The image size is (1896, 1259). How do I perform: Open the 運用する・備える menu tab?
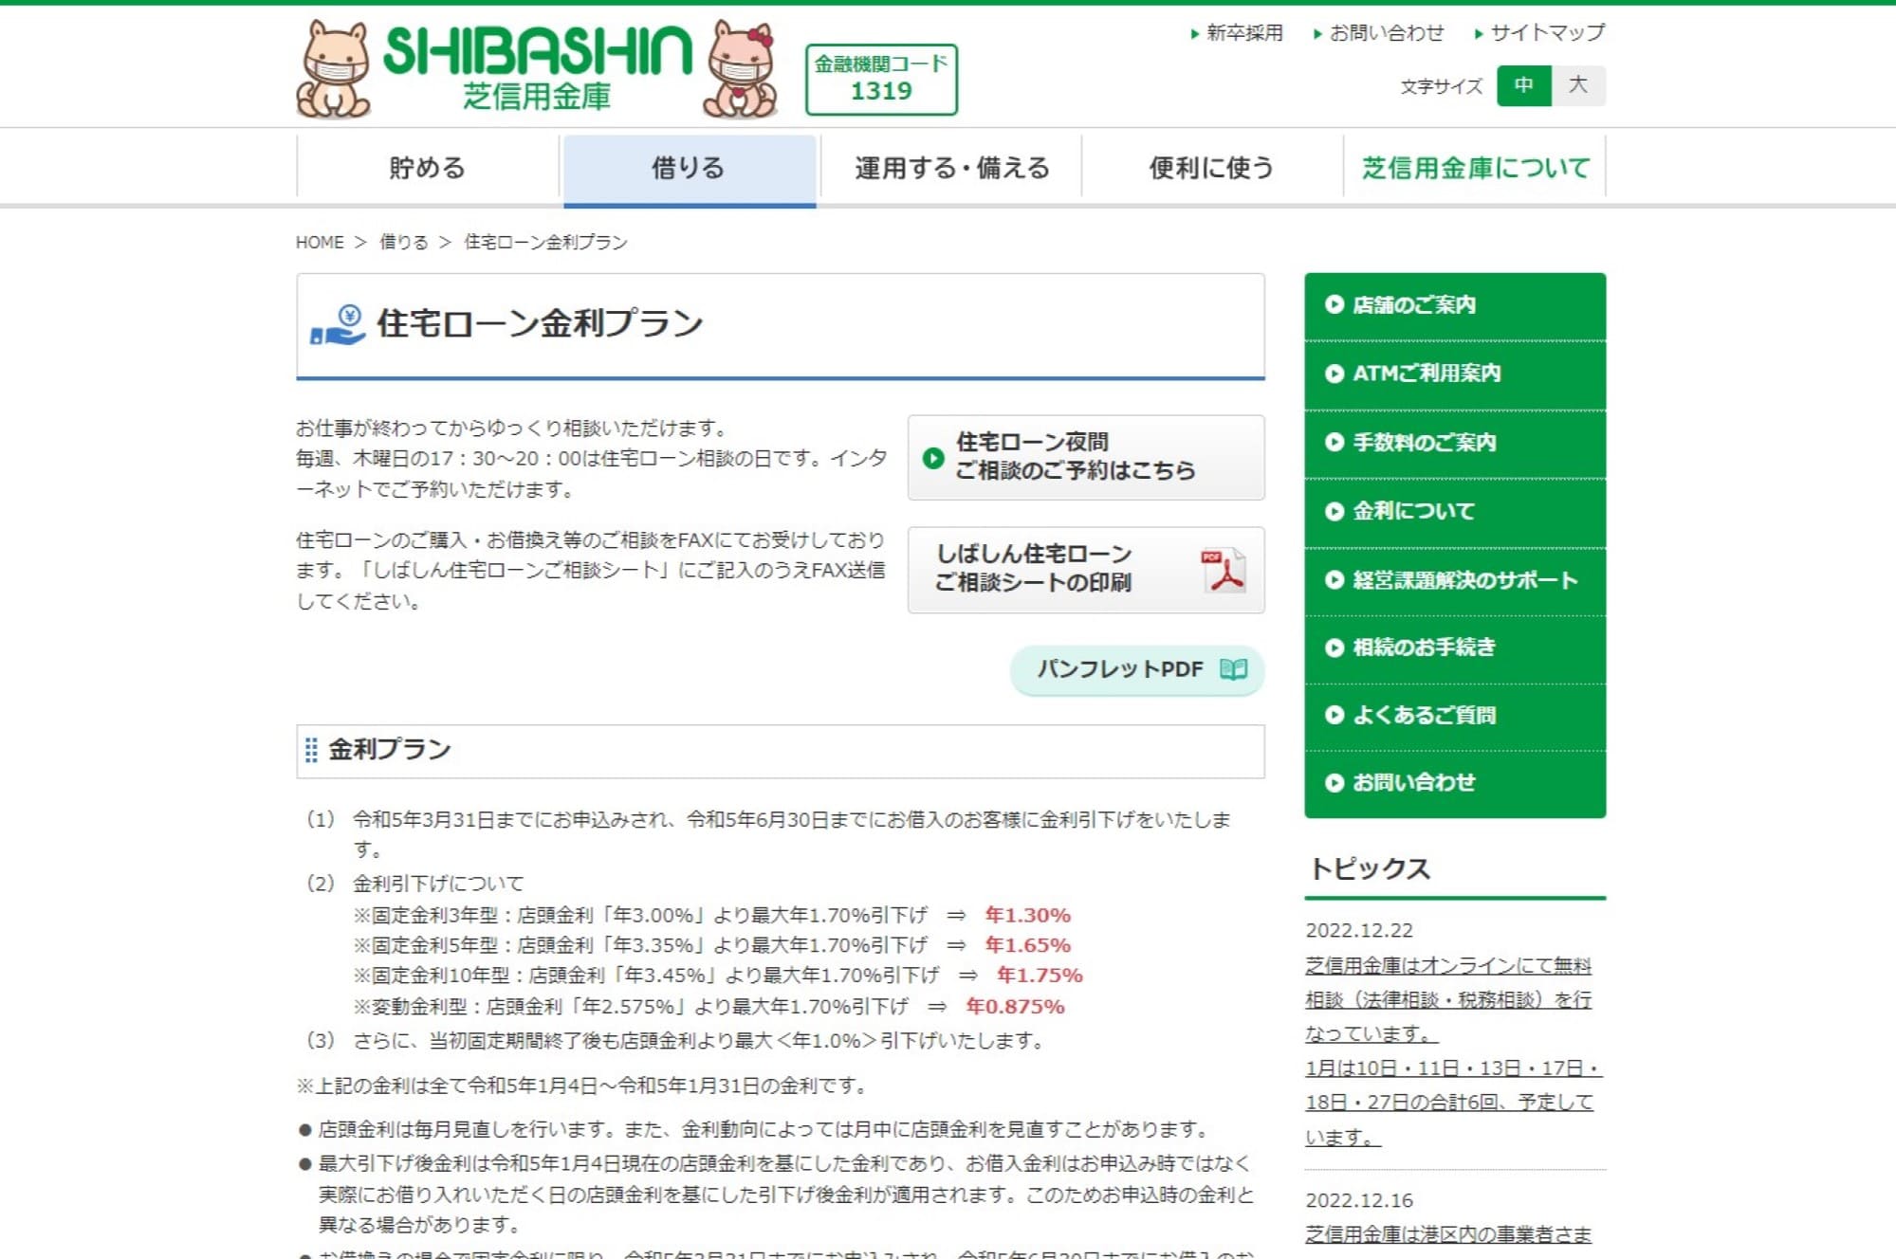(x=951, y=168)
